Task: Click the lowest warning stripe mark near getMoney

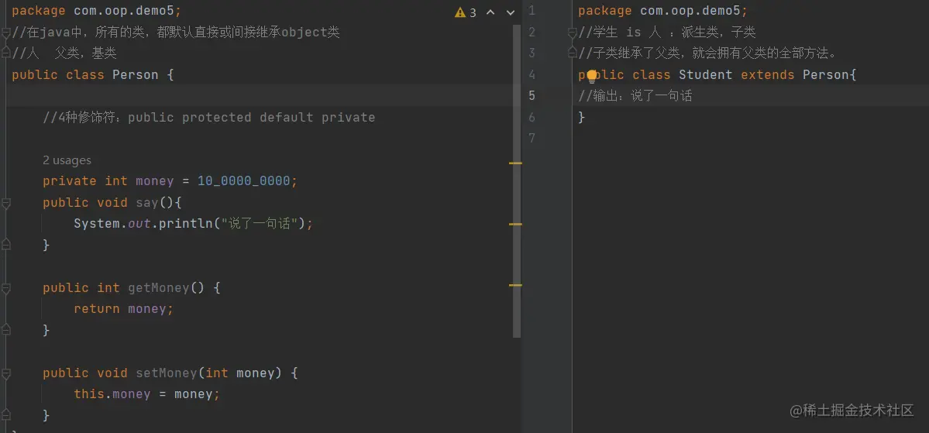Action: 515,286
